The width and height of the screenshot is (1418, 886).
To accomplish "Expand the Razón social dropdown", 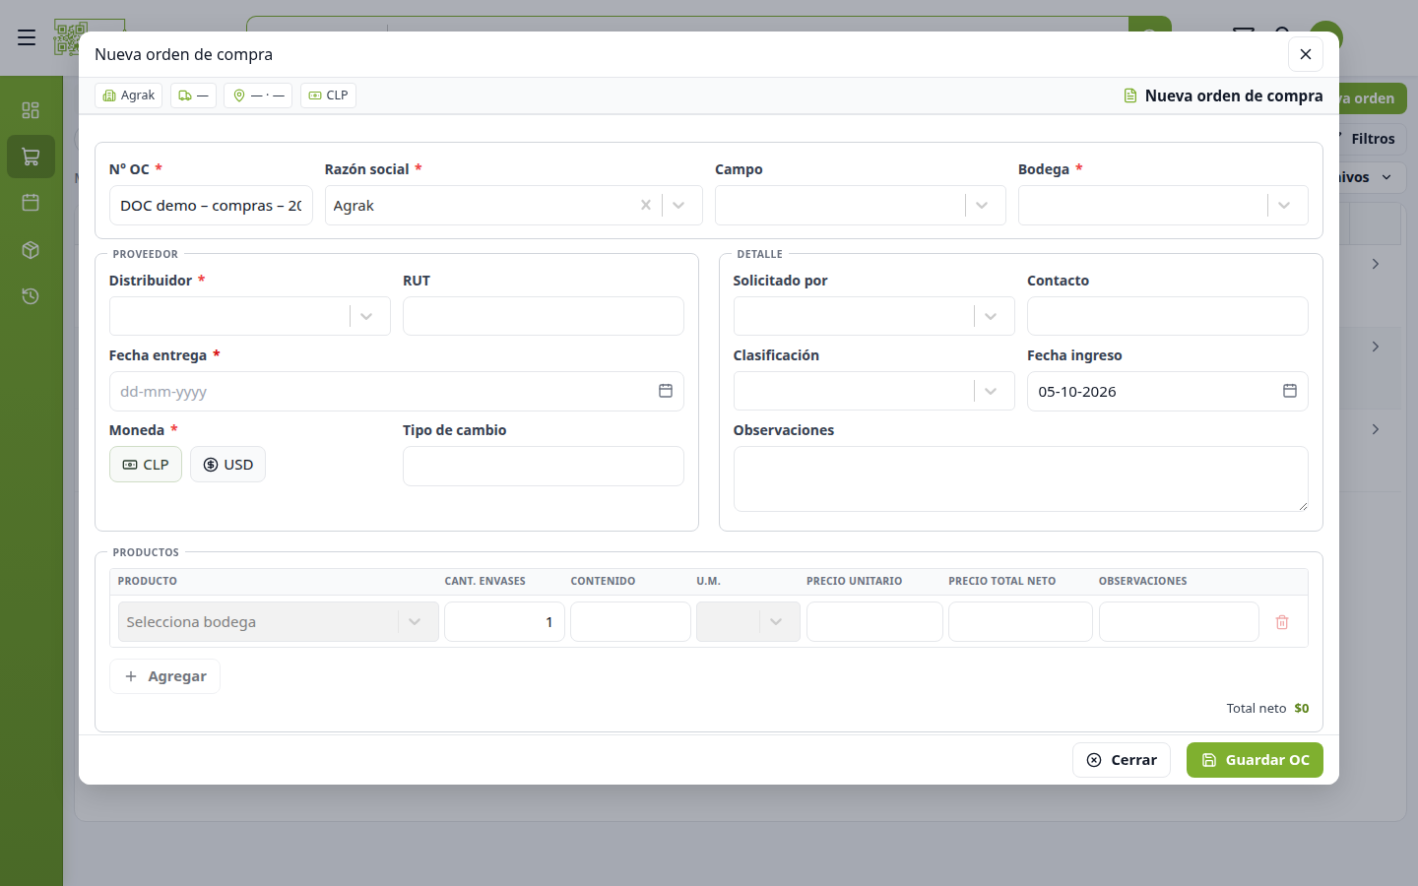I will (678, 206).
